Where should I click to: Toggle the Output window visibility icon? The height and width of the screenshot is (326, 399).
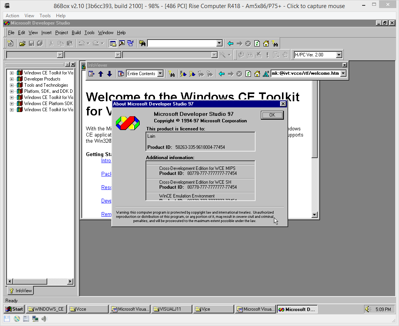121,43
